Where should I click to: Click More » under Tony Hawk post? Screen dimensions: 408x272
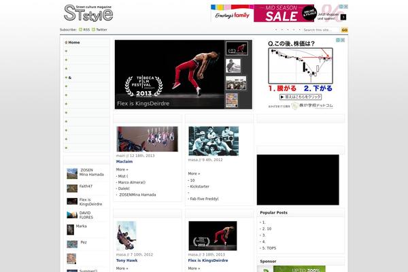coord(122,269)
